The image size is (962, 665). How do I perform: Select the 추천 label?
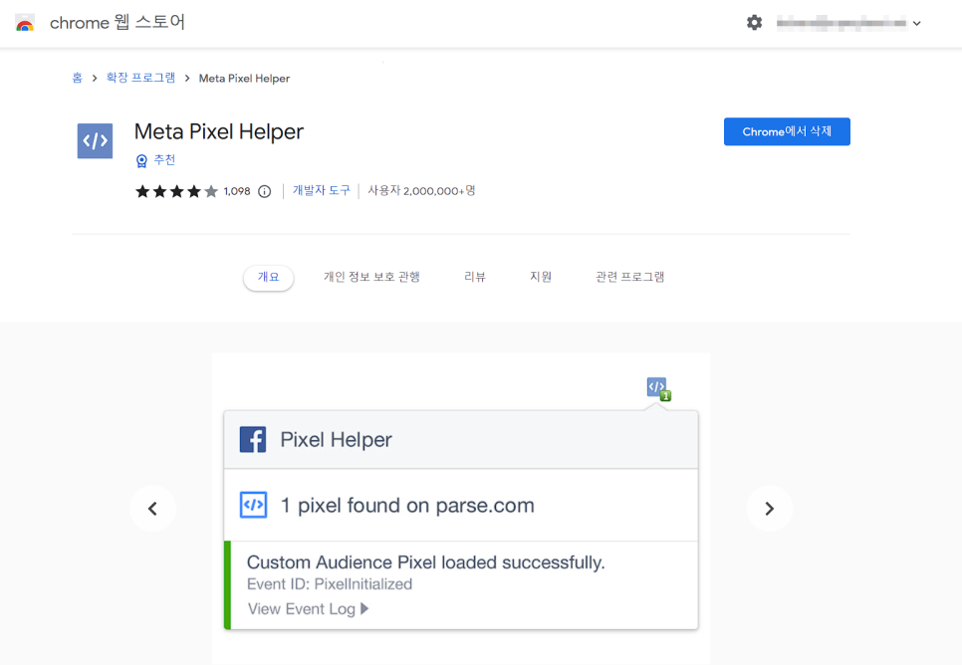[x=164, y=160]
